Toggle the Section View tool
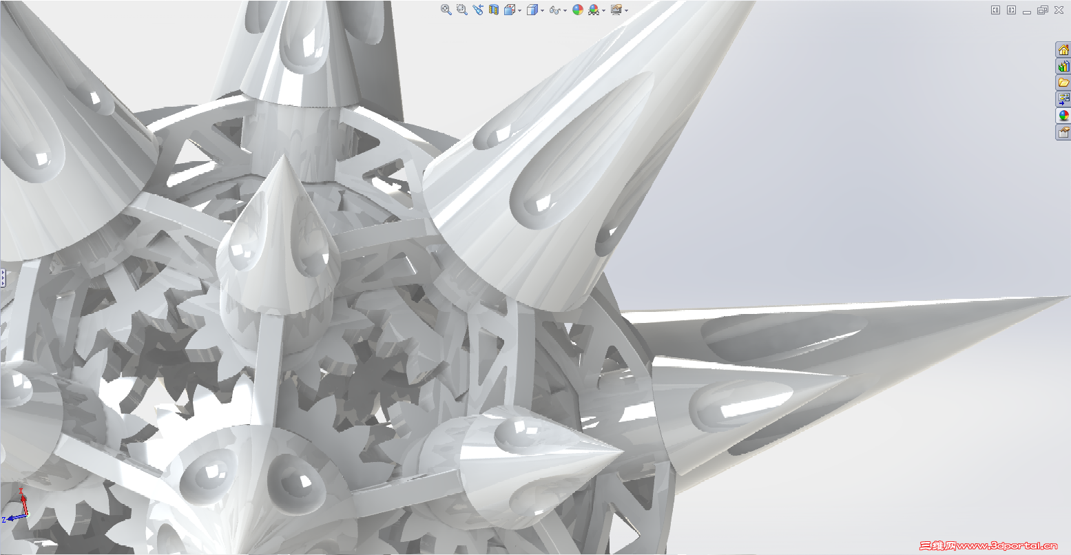Viewport: 1071px width, 555px height. [x=494, y=10]
